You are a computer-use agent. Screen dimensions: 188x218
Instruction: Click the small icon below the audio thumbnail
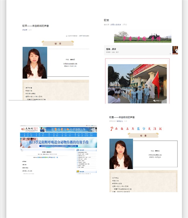point(170,54)
